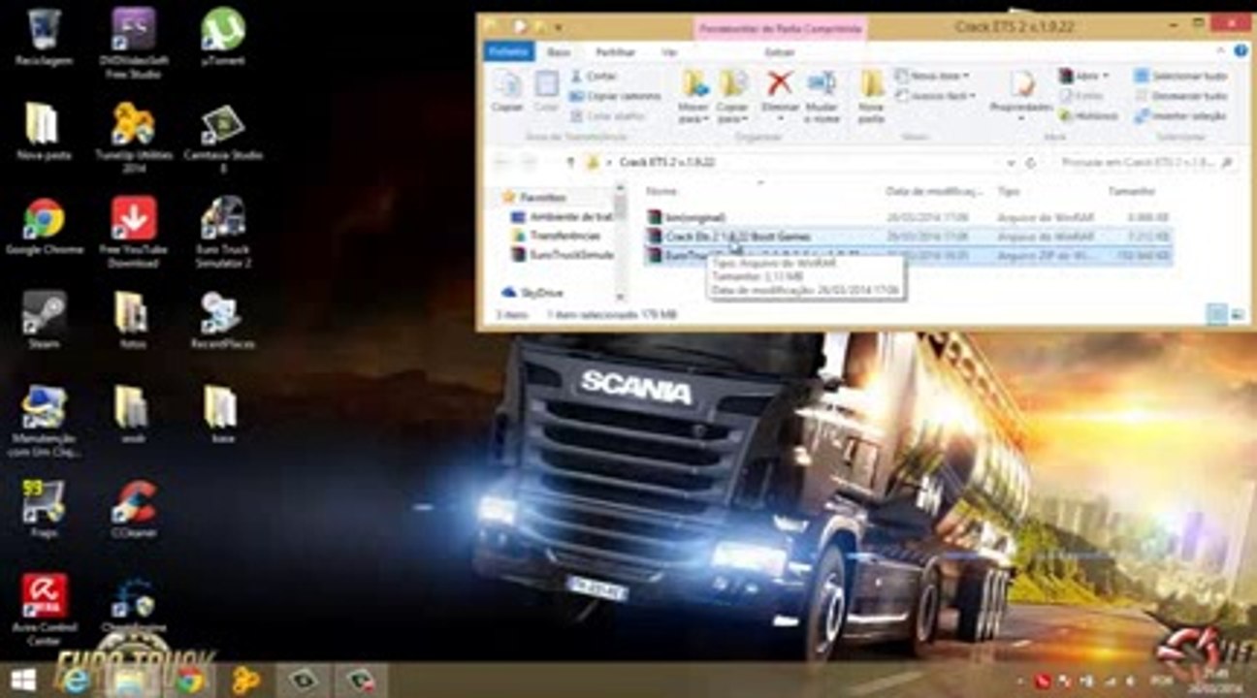Open Avira Control Center desktop shortcut

[x=44, y=609]
